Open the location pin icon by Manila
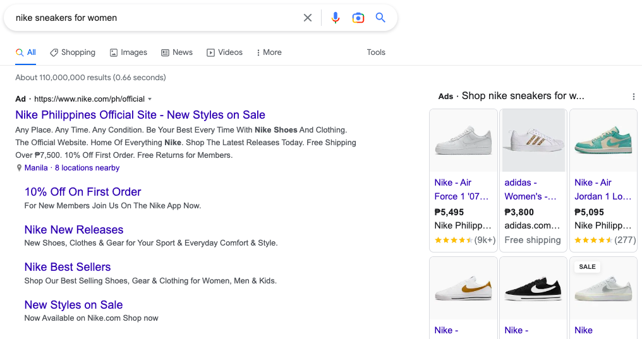 (19, 168)
